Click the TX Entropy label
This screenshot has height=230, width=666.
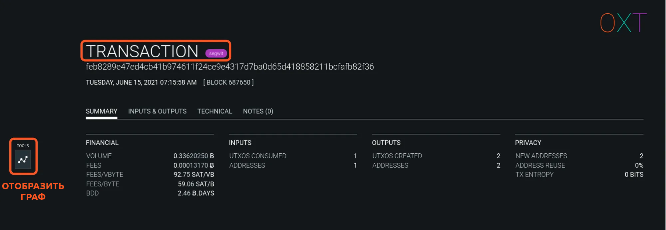click(x=534, y=175)
